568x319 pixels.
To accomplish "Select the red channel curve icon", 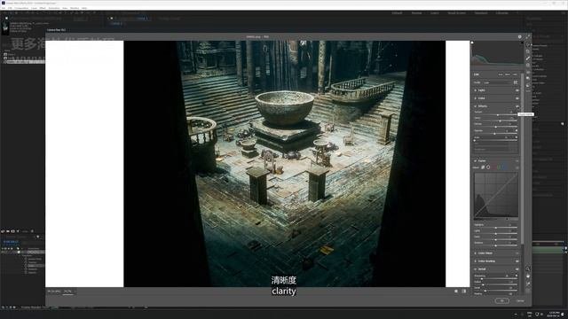I will tap(494, 167).
